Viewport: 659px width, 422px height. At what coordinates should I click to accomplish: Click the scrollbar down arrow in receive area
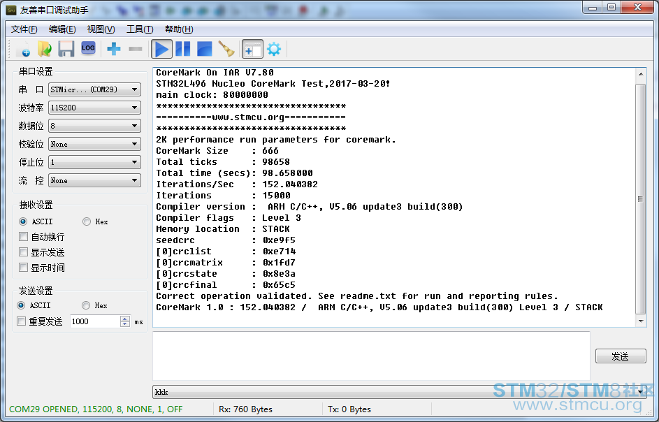click(641, 321)
